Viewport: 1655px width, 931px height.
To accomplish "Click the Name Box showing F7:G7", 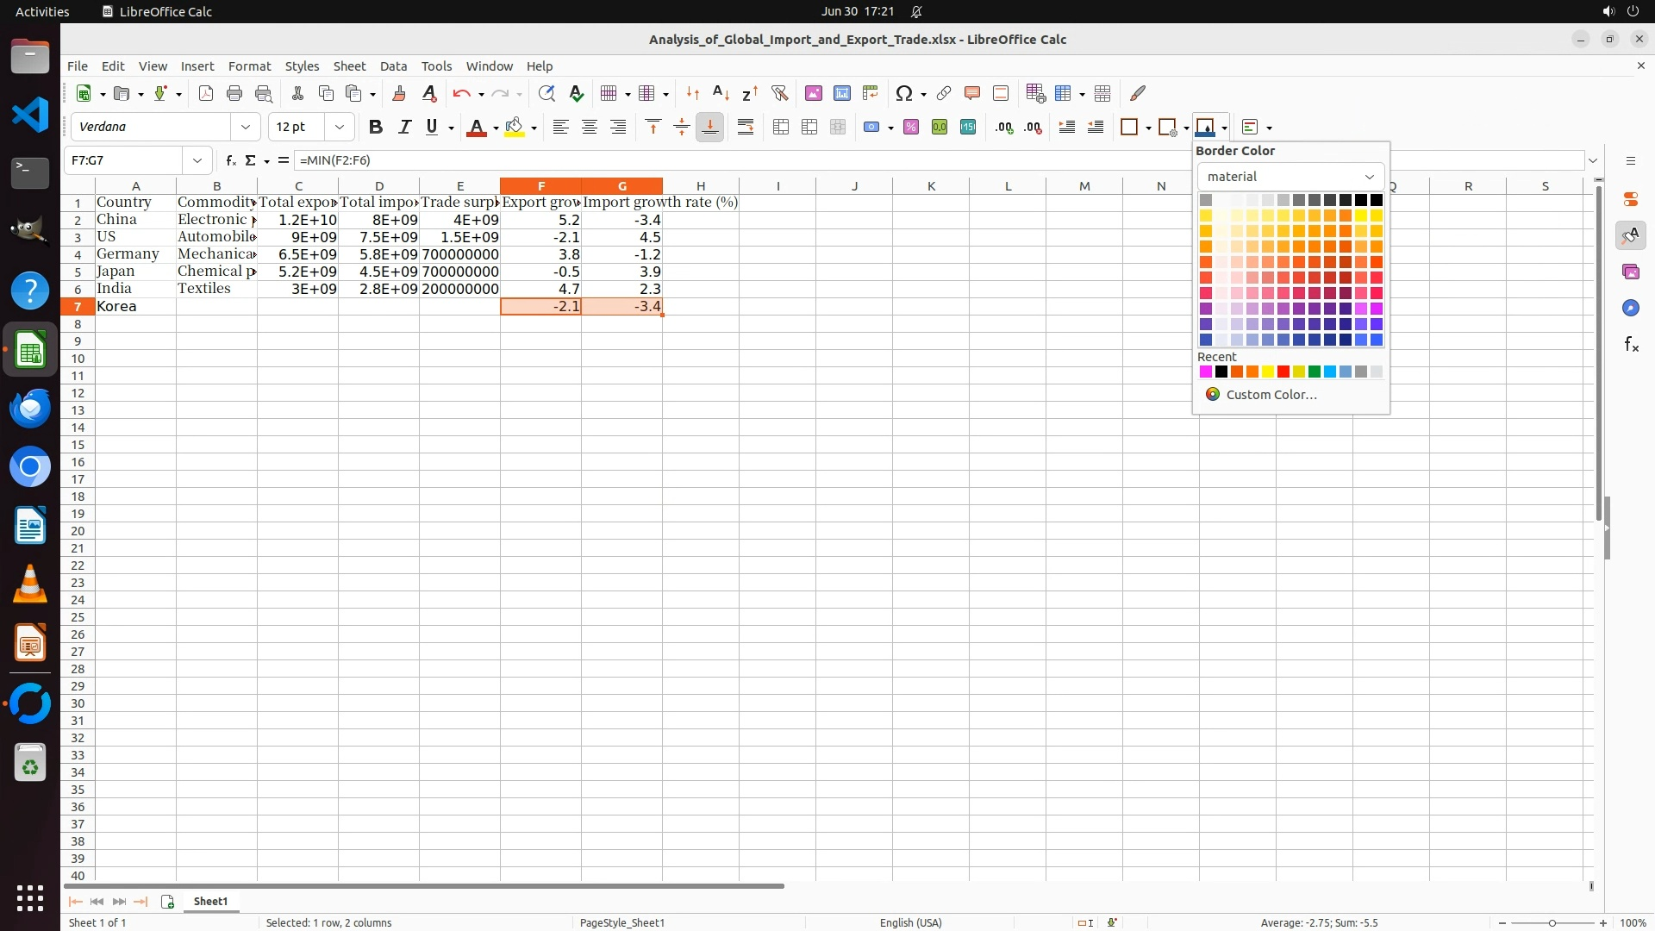I will tap(127, 160).
